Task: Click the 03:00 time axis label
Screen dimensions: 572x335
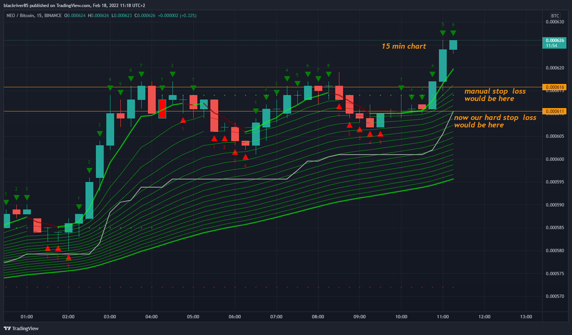Action: click(110, 317)
